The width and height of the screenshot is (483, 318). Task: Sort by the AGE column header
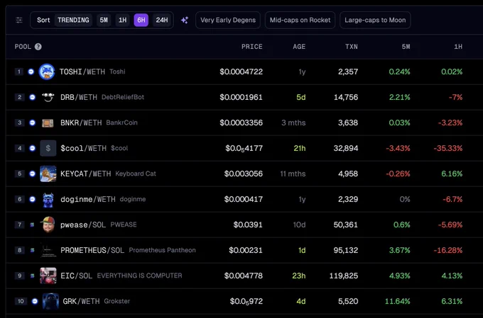pyautogui.click(x=299, y=47)
